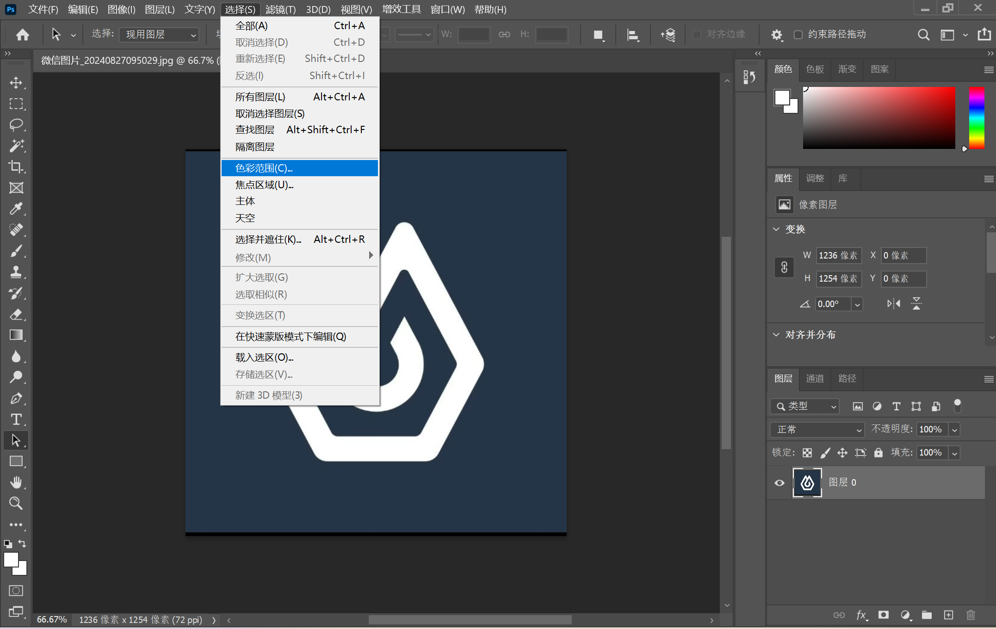Enable the 约束路径拖动 checkbox
Screen dimensions: 996x629
tap(798, 35)
